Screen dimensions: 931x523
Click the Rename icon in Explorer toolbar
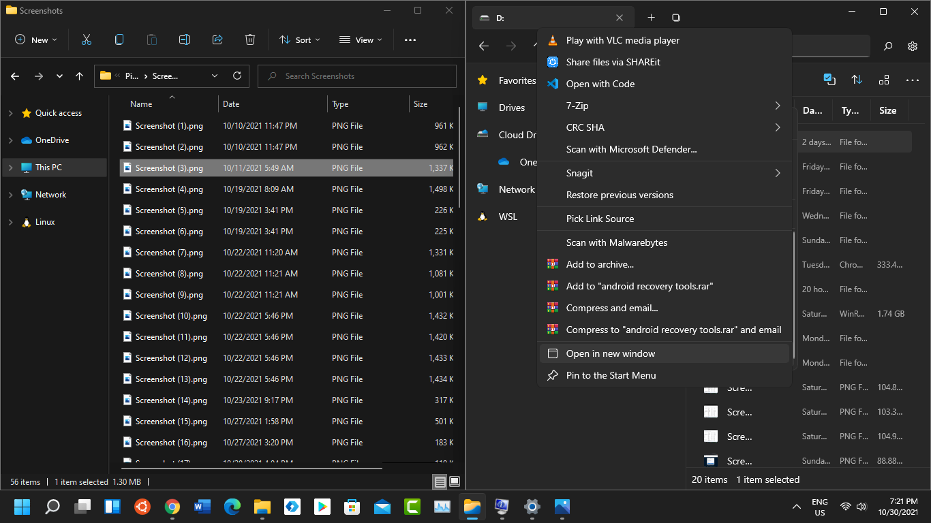(x=185, y=39)
